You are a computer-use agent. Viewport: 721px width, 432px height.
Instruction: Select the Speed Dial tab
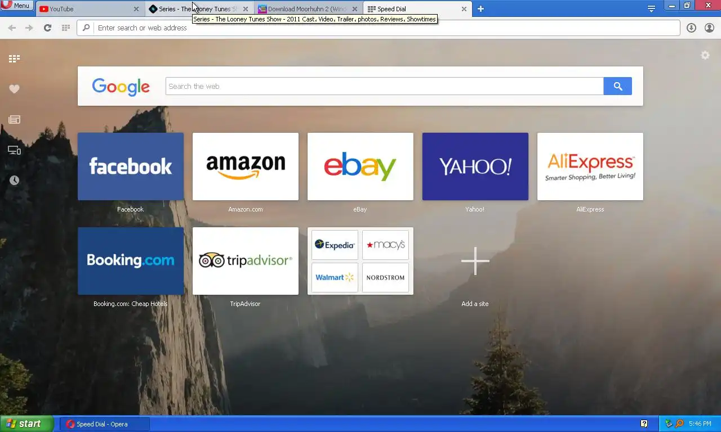click(417, 9)
